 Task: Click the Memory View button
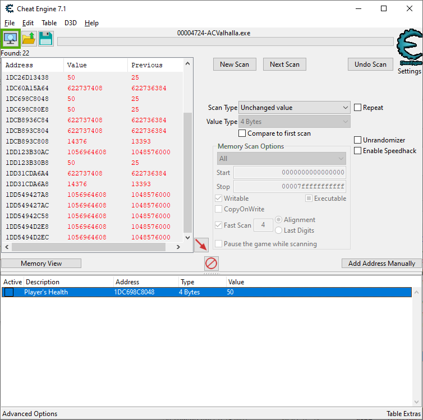coord(42,264)
